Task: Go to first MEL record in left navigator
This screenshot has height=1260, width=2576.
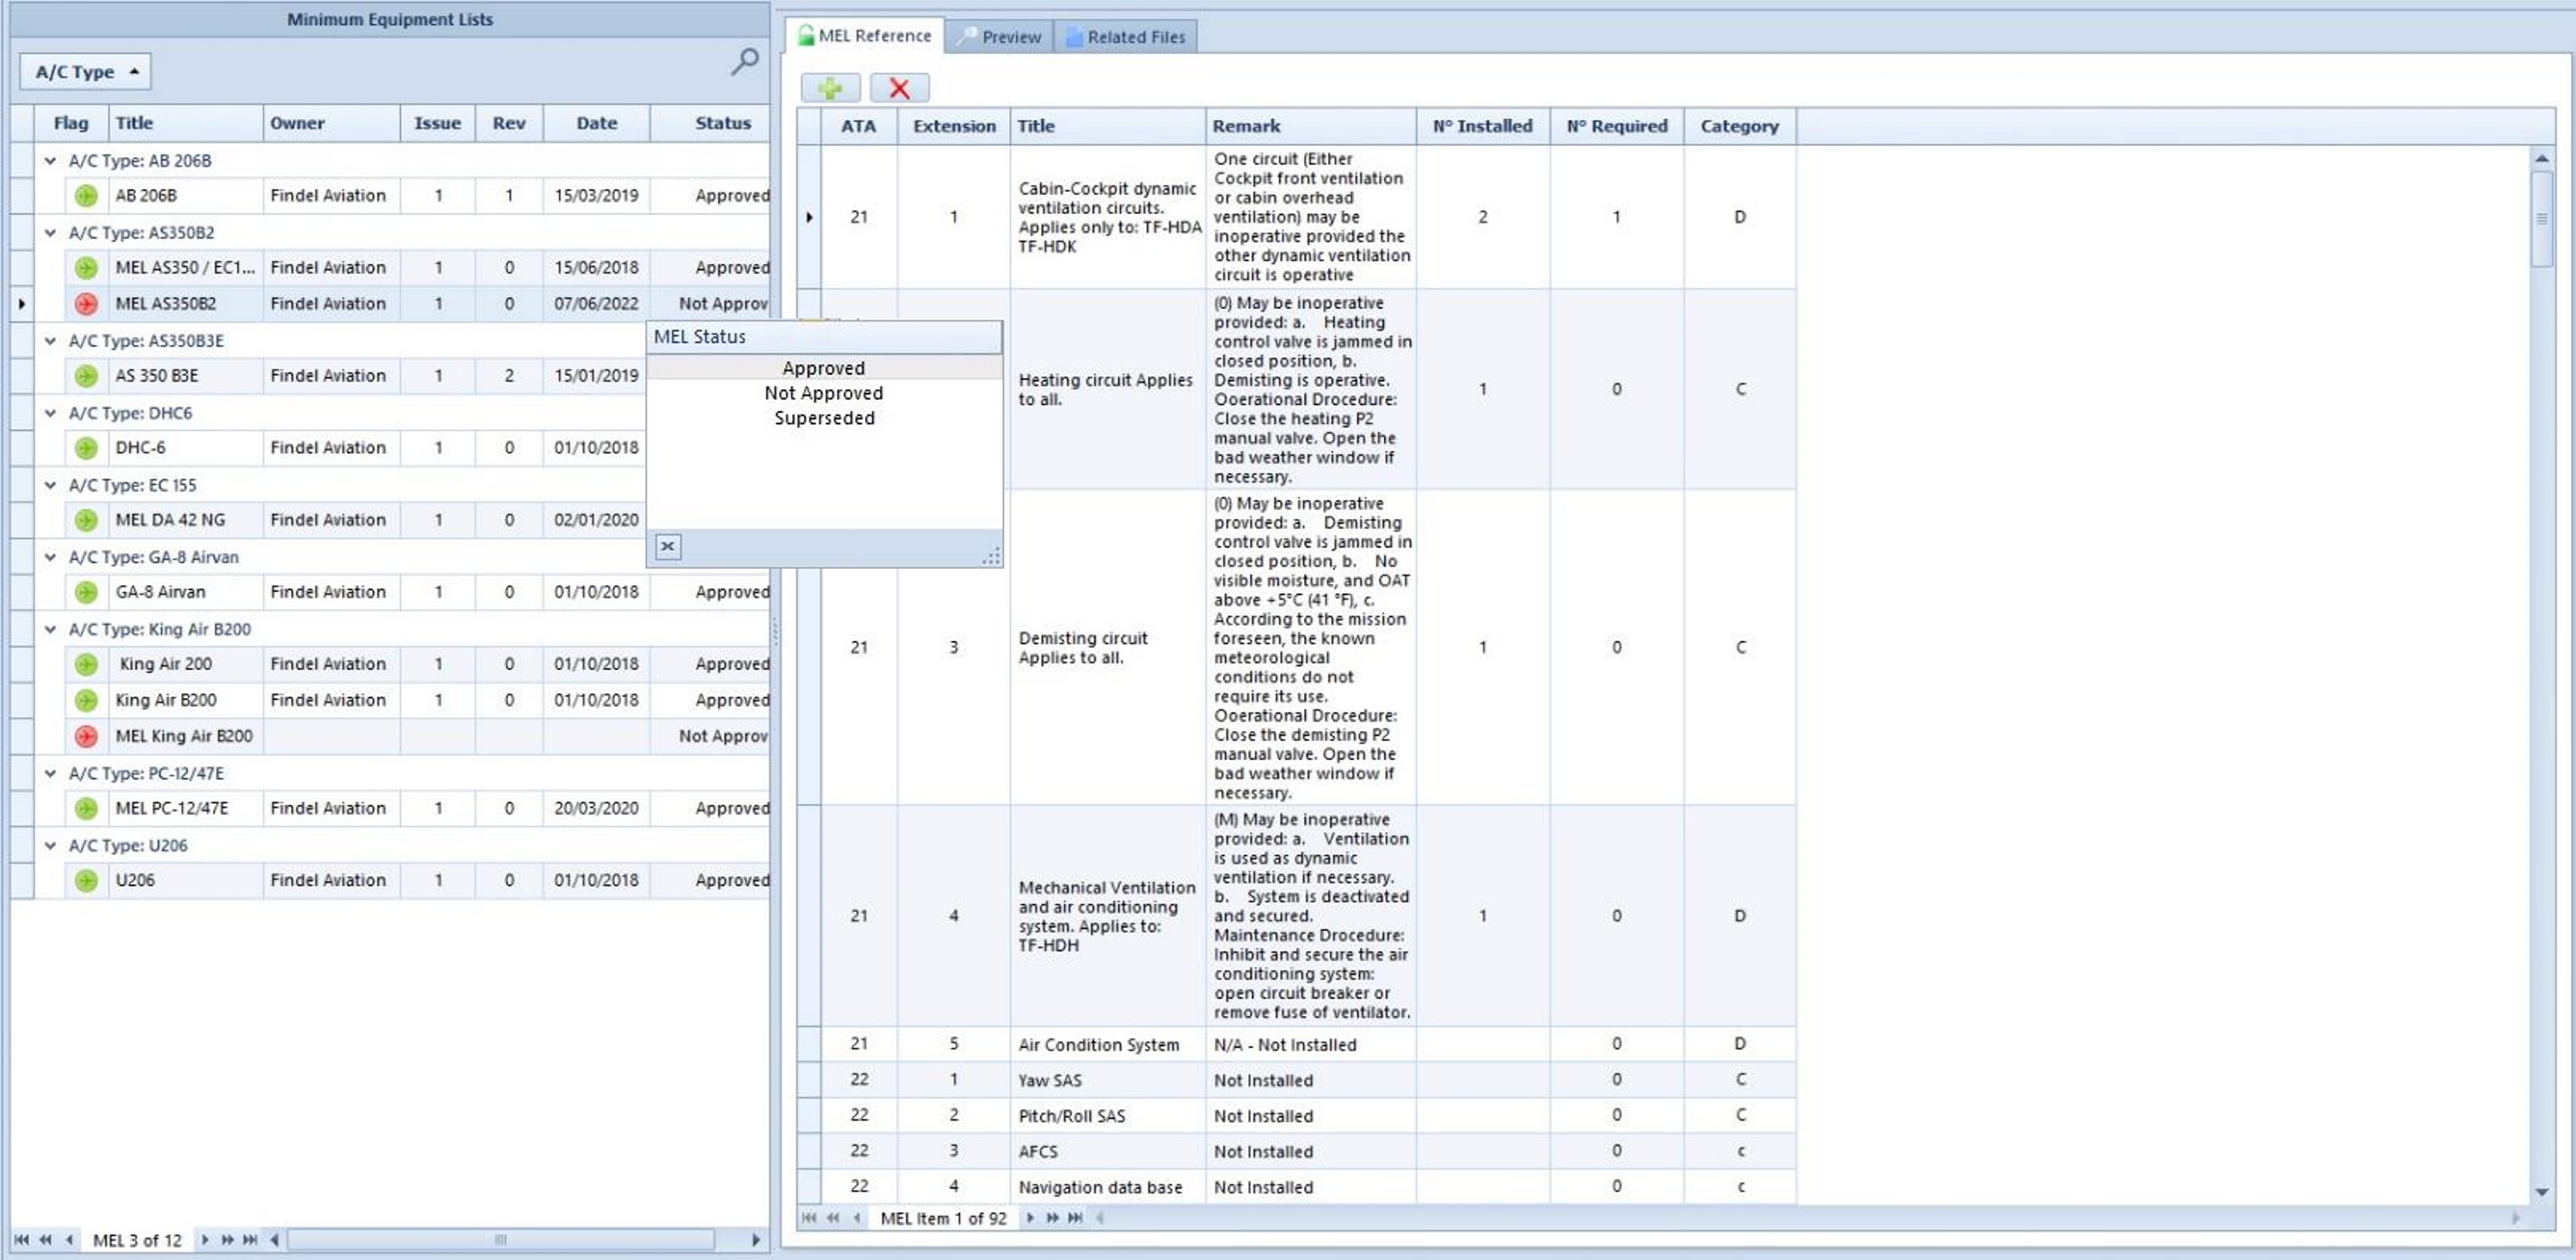Action: 21,1240
